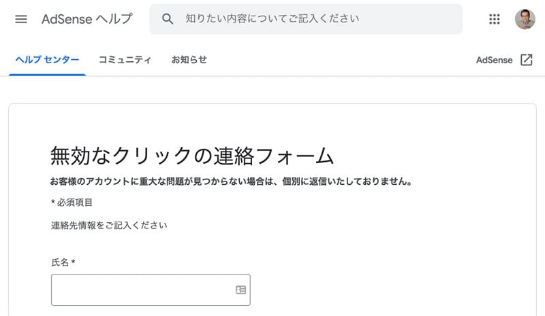Image resolution: width=545 pixels, height=316 pixels.
Task: Click the bold お客様のアカウント notice text
Action: (231, 181)
